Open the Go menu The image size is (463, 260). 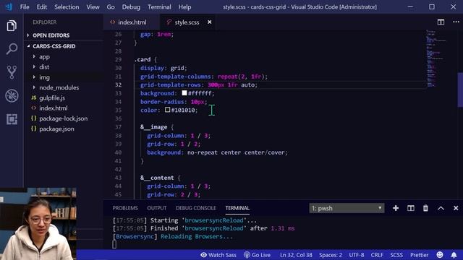point(111,6)
